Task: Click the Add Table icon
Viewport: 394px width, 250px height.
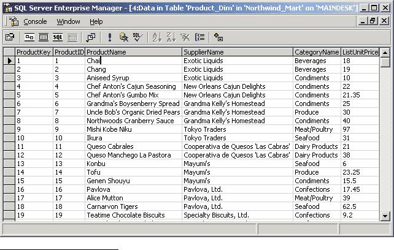Action: [x=218, y=37]
